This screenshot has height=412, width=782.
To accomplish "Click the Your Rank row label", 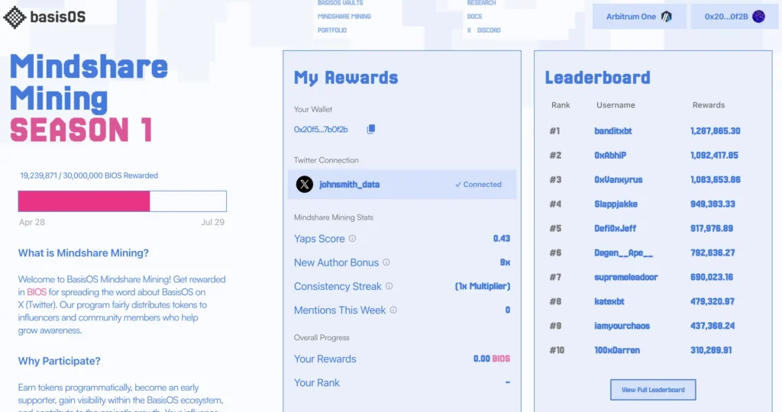I will (317, 382).
